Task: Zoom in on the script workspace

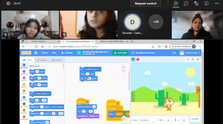Action: click(x=124, y=118)
